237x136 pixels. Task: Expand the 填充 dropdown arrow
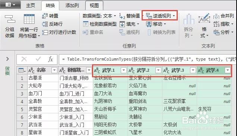[138, 24]
